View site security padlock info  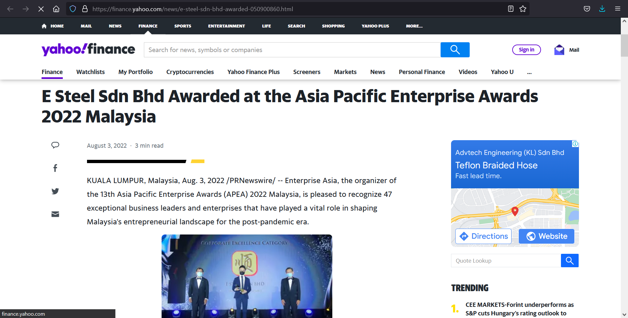(85, 9)
